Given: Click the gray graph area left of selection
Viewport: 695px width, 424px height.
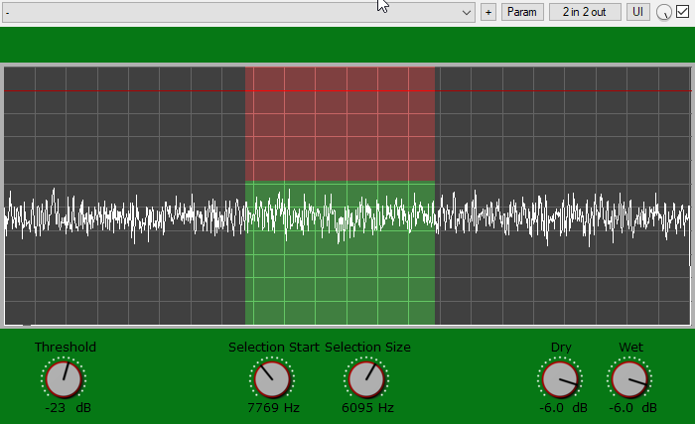Looking at the screenshot, I should 124,129.
